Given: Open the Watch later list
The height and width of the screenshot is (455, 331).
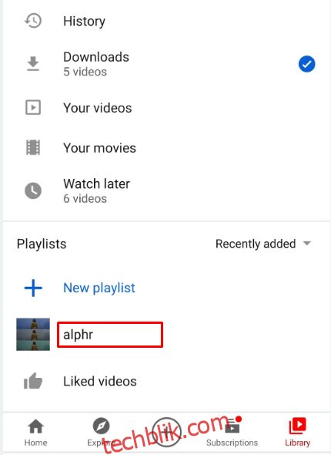Looking at the screenshot, I should coord(96,190).
